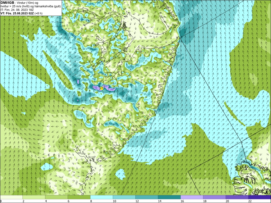Click the legend scale label 0
This screenshot has height=203, width=271.
click(x=1, y=201)
